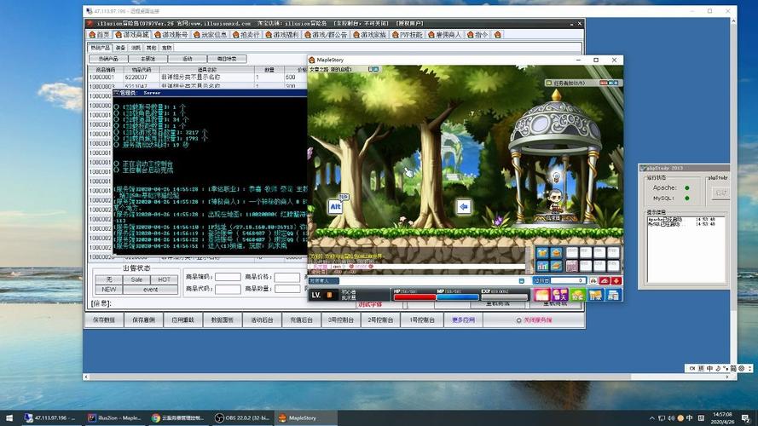Select the NEW sale status toggle
Viewport: 758px width, 426px height.
109,290
